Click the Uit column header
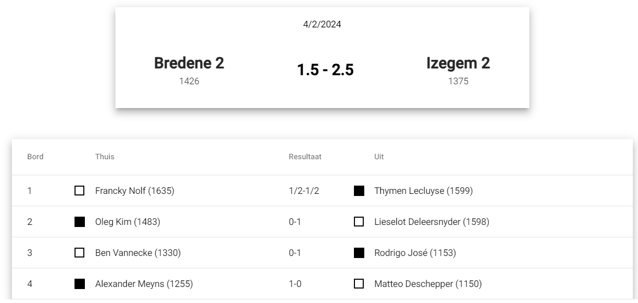The width and height of the screenshot is (638, 303). [x=379, y=157]
